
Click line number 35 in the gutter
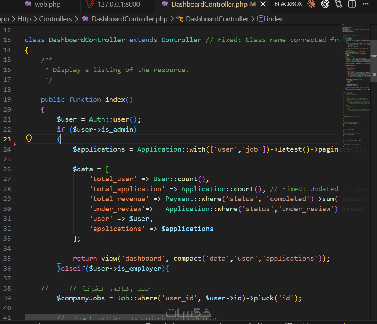(x=7, y=258)
